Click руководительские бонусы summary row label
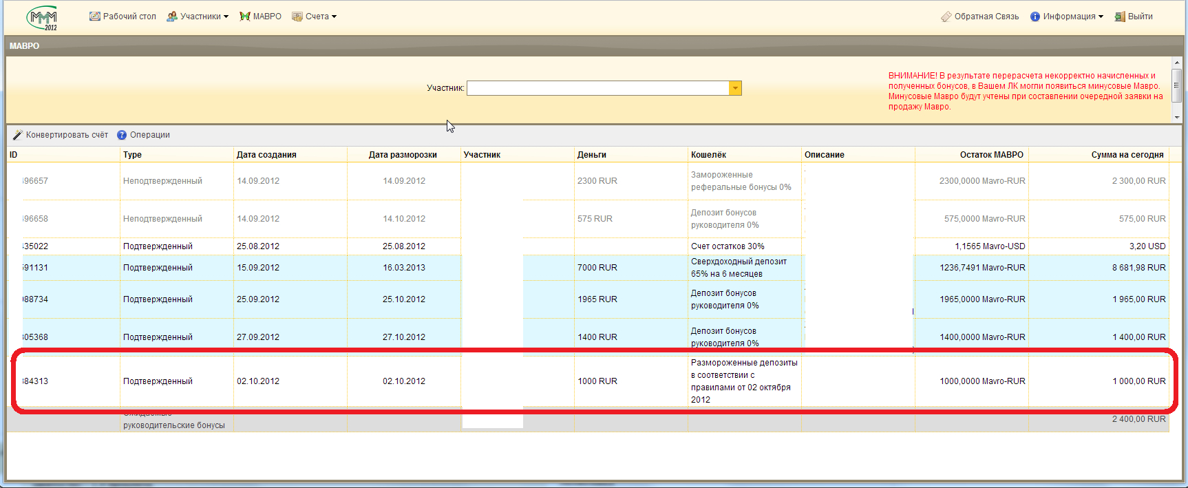This screenshot has height=488, width=1188. [174, 425]
